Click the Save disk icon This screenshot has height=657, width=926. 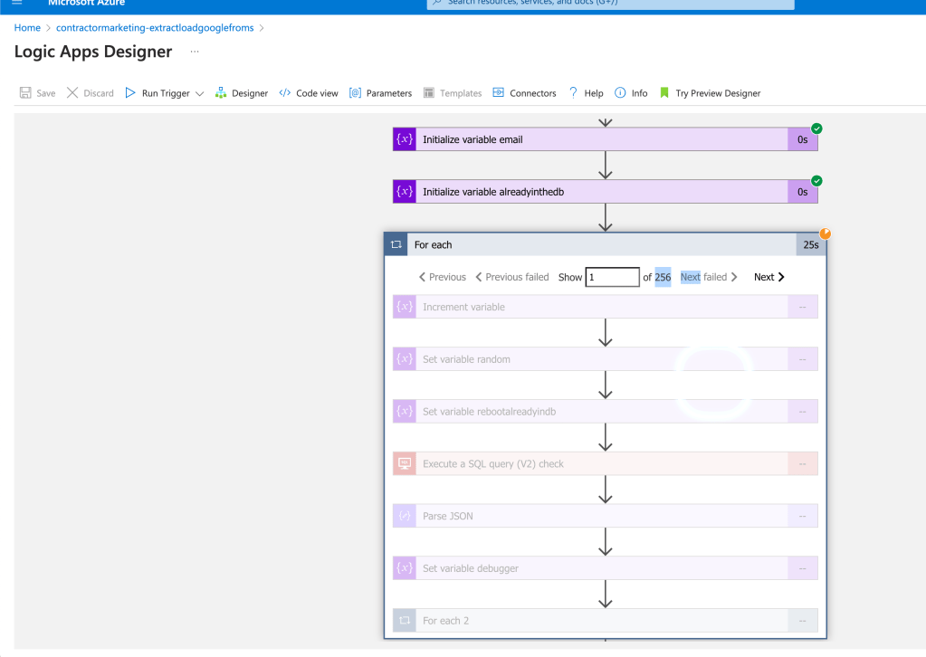(x=25, y=92)
